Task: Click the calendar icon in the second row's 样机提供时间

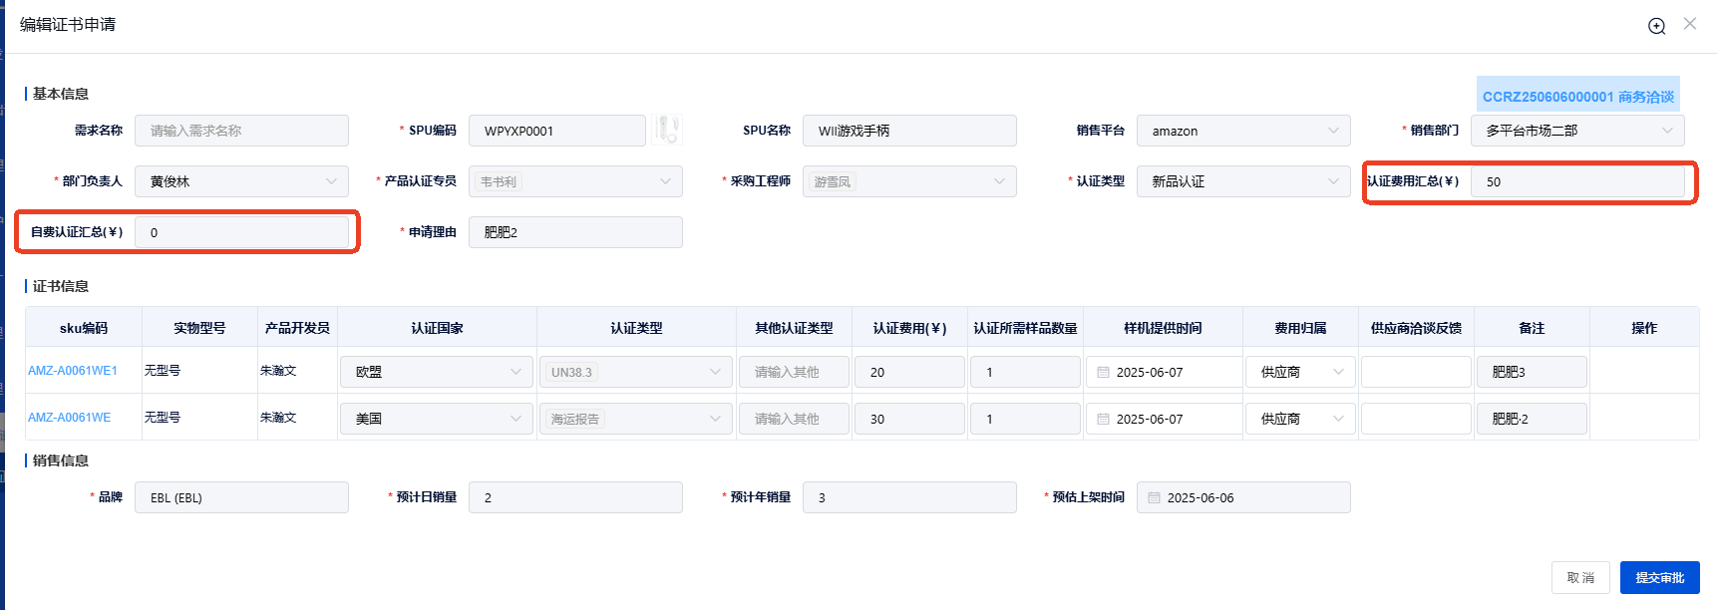Action: [x=1103, y=419]
